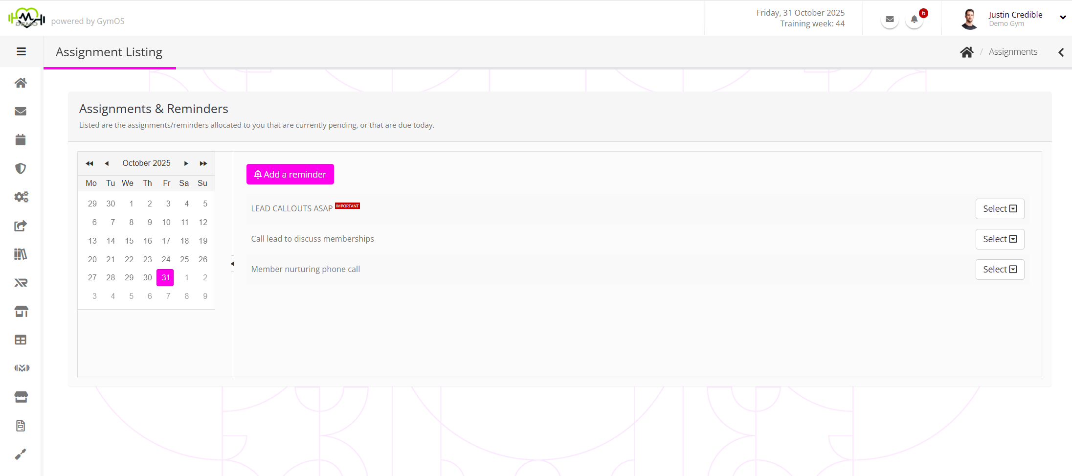This screenshot has height=476, width=1072.
Task: Click the store icon in sidebar
Action: pyautogui.click(x=21, y=311)
